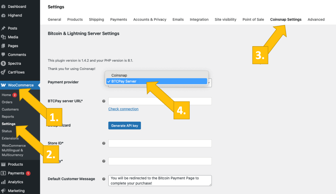Click the Analytics bar chart icon
The width and height of the screenshot is (336, 194).
coord(3,182)
